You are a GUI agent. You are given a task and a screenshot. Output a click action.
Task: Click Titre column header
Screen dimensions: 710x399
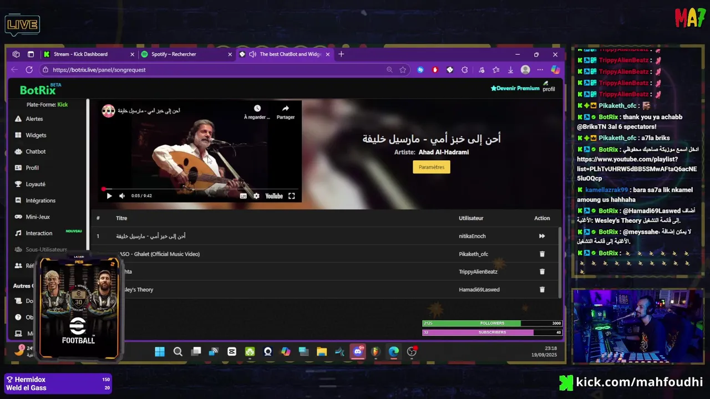[121, 218]
